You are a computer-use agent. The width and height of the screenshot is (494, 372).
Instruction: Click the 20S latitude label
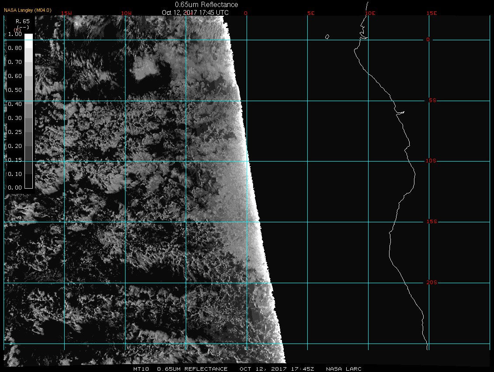tap(431, 282)
